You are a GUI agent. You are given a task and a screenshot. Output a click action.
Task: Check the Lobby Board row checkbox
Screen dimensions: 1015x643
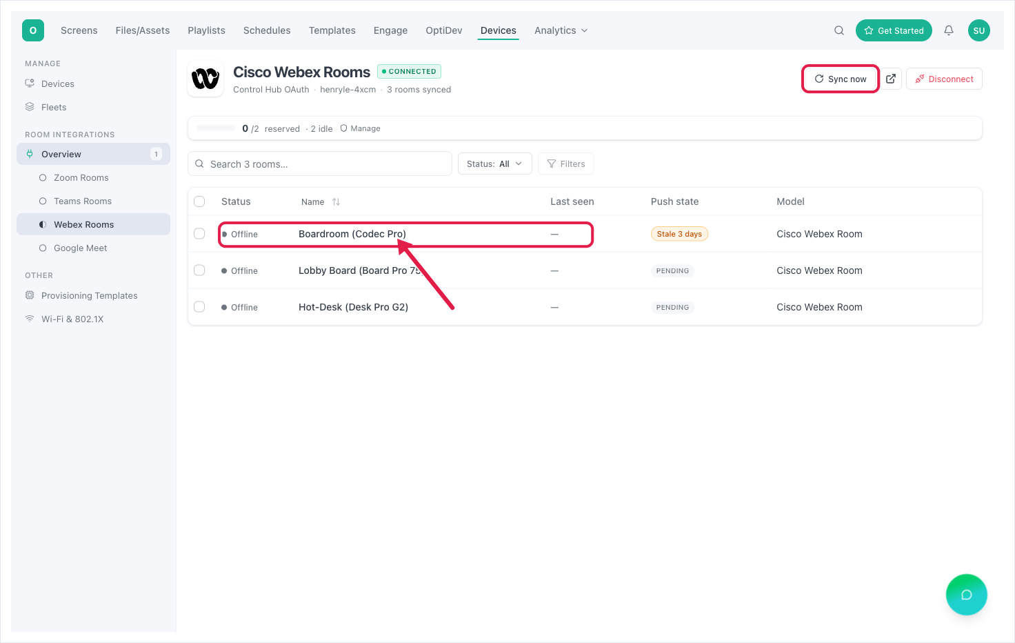pyautogui.click(x=199, y=270)
